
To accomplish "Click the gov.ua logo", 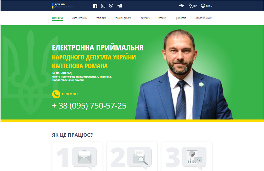I will click(x=63, y=5).
